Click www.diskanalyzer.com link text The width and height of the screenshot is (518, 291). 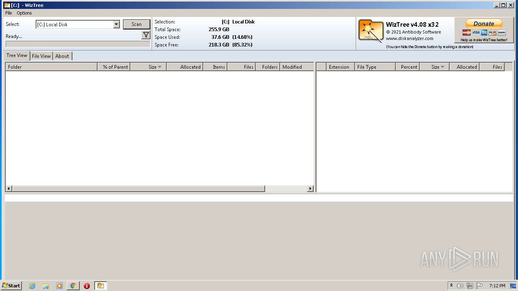410,38
